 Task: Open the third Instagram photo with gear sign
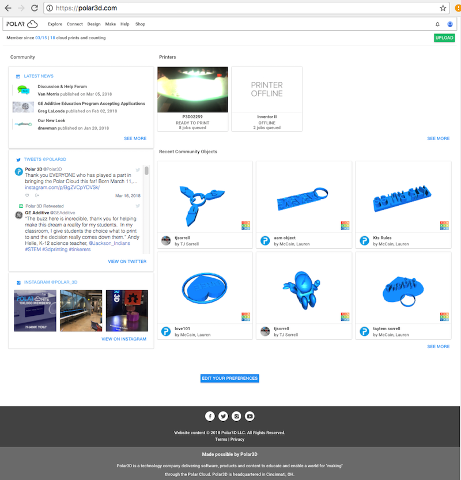coord(127,311)
